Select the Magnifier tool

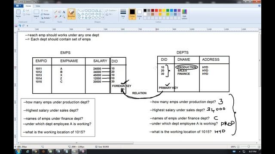pyautogui.click(x=64, y=17)
